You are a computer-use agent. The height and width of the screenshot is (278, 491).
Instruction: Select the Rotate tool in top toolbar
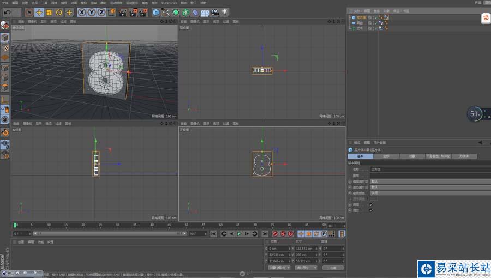click(x=59, y=12)
